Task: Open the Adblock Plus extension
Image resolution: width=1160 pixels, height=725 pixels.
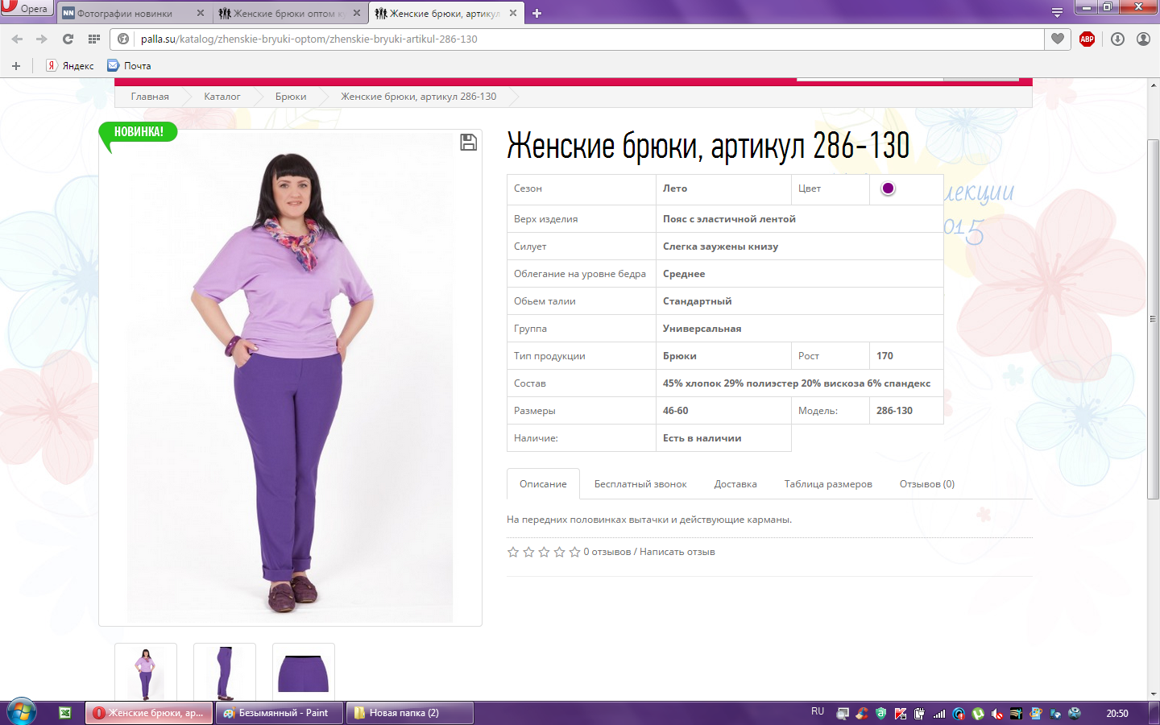Action: pyautogui.click(x=1087, y=39)
